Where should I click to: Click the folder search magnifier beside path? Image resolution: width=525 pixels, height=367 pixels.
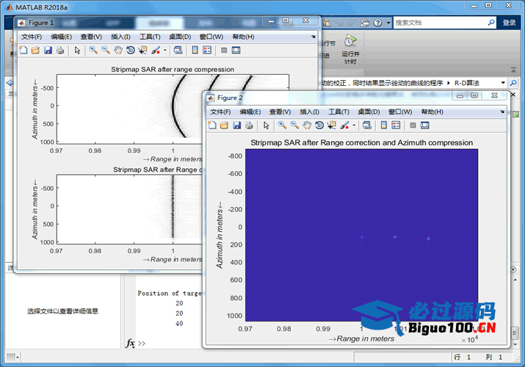tap(513, 83)
